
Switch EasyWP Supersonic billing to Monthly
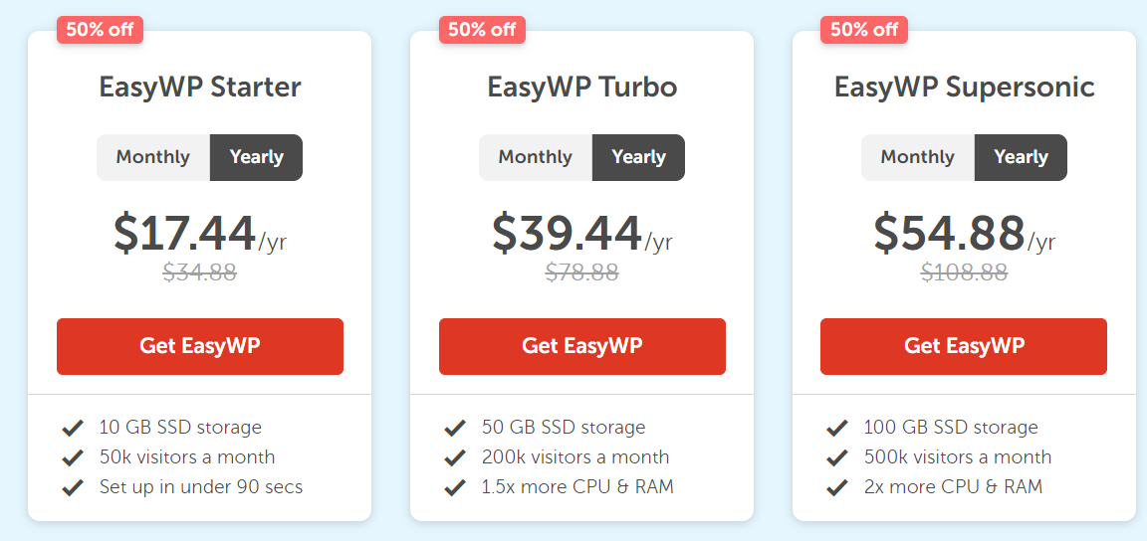(917, 157)
